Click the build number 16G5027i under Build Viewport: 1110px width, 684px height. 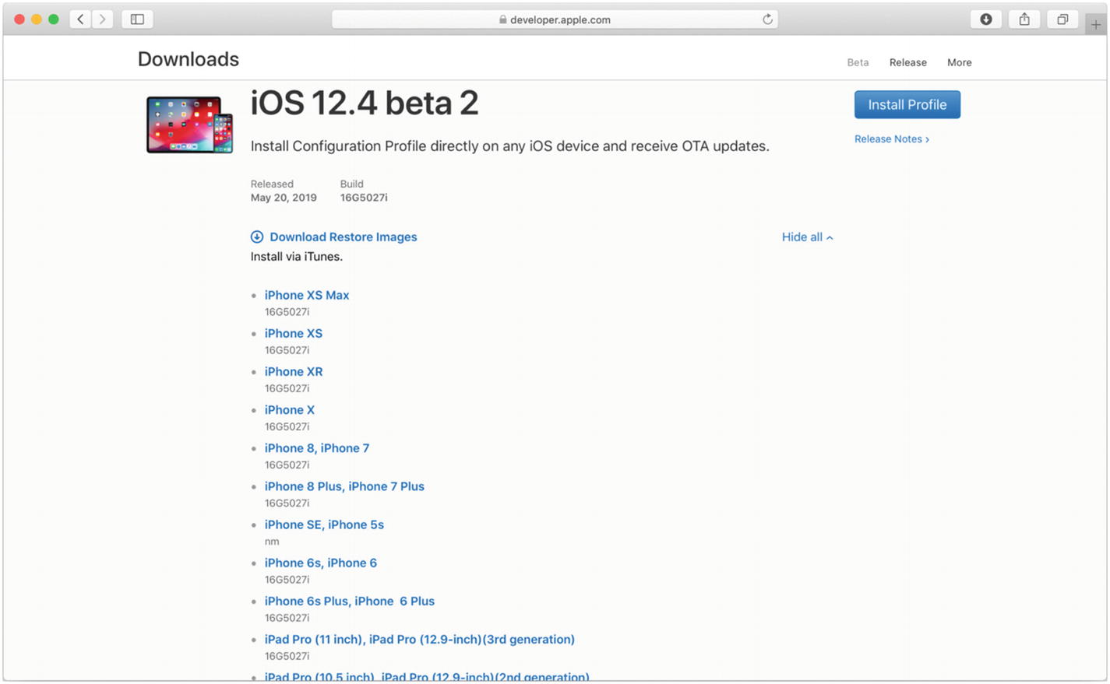click(x=364, y=198)
